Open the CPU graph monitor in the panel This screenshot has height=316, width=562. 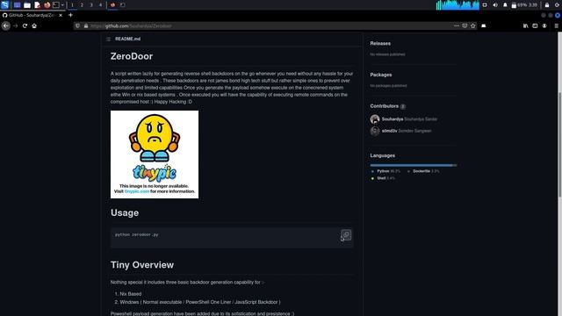click(x=458, y=5)
